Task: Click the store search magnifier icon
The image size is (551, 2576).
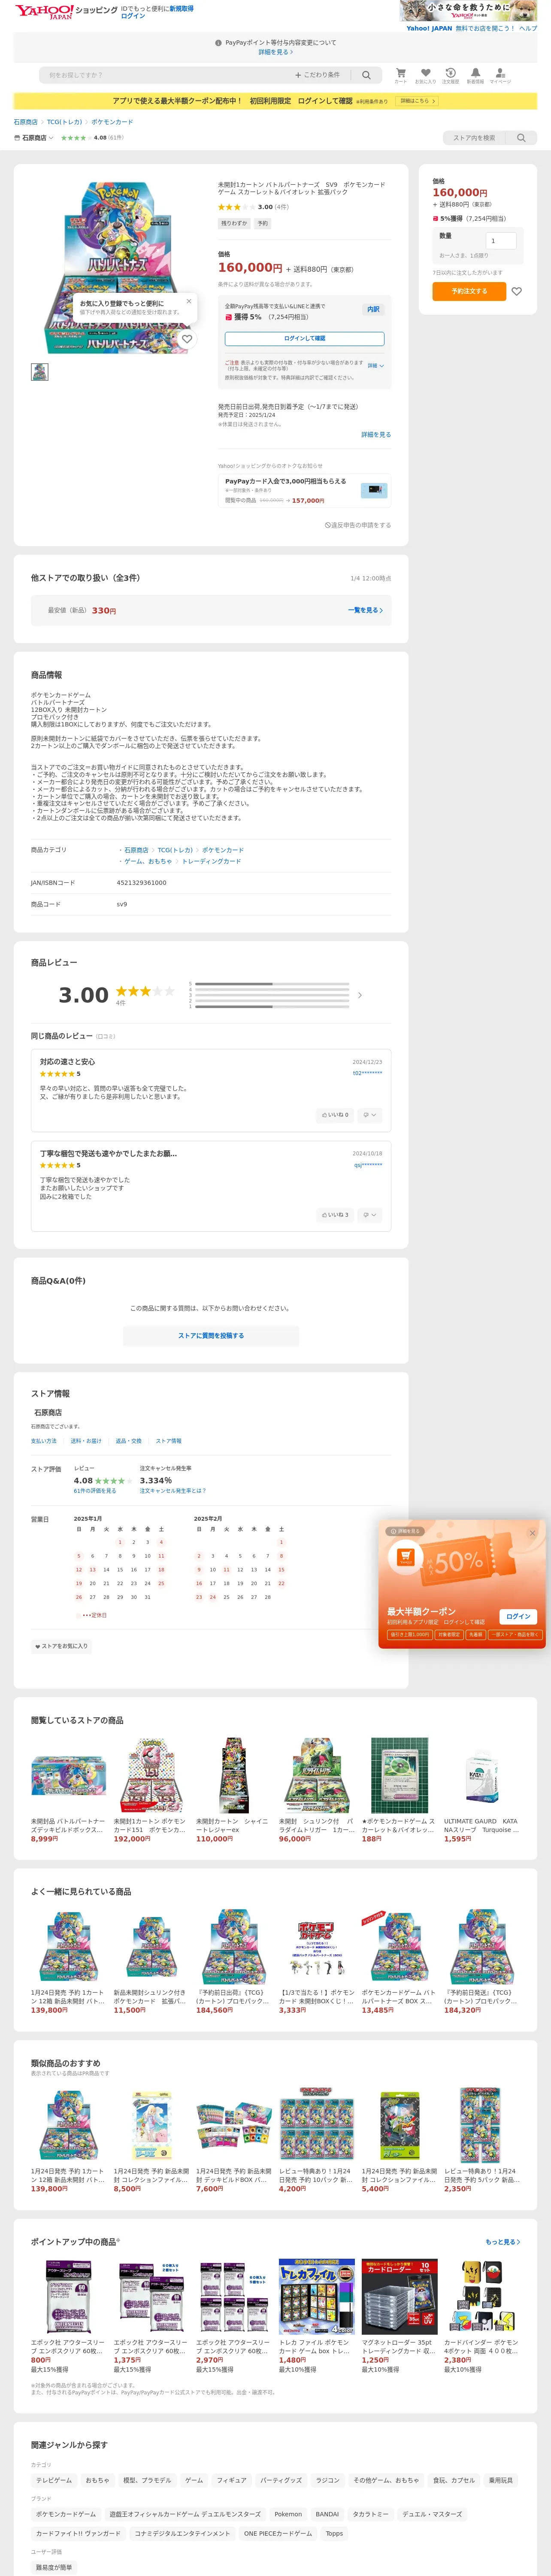Action: (521, 138)
